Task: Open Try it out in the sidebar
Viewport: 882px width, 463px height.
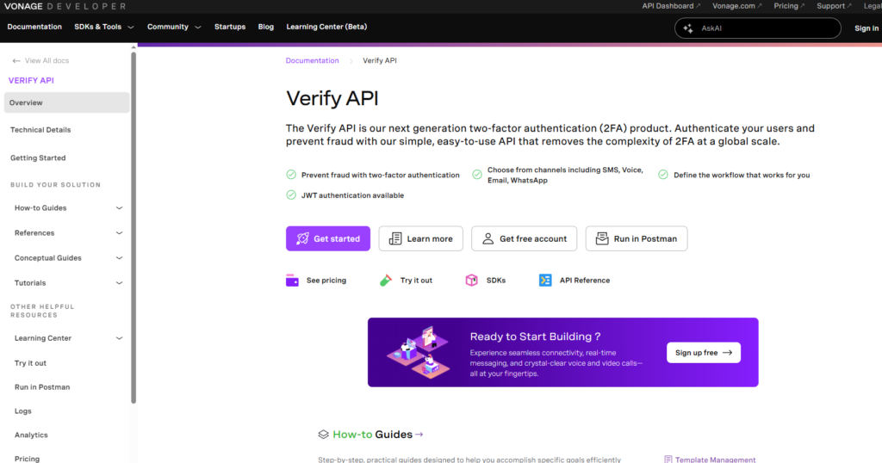Action: pos(30,363)
